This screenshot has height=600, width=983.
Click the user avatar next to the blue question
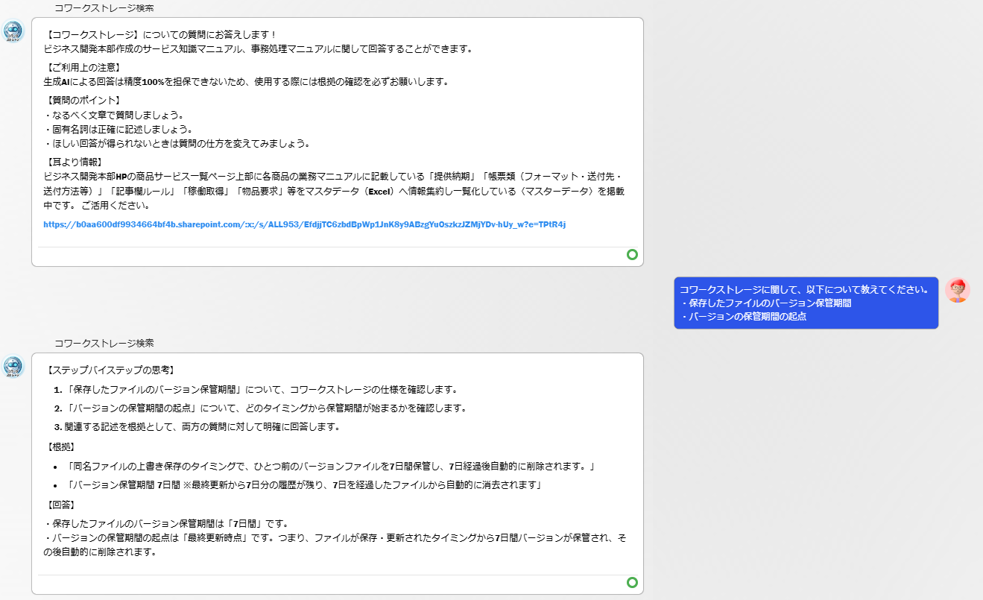(957, 290)
